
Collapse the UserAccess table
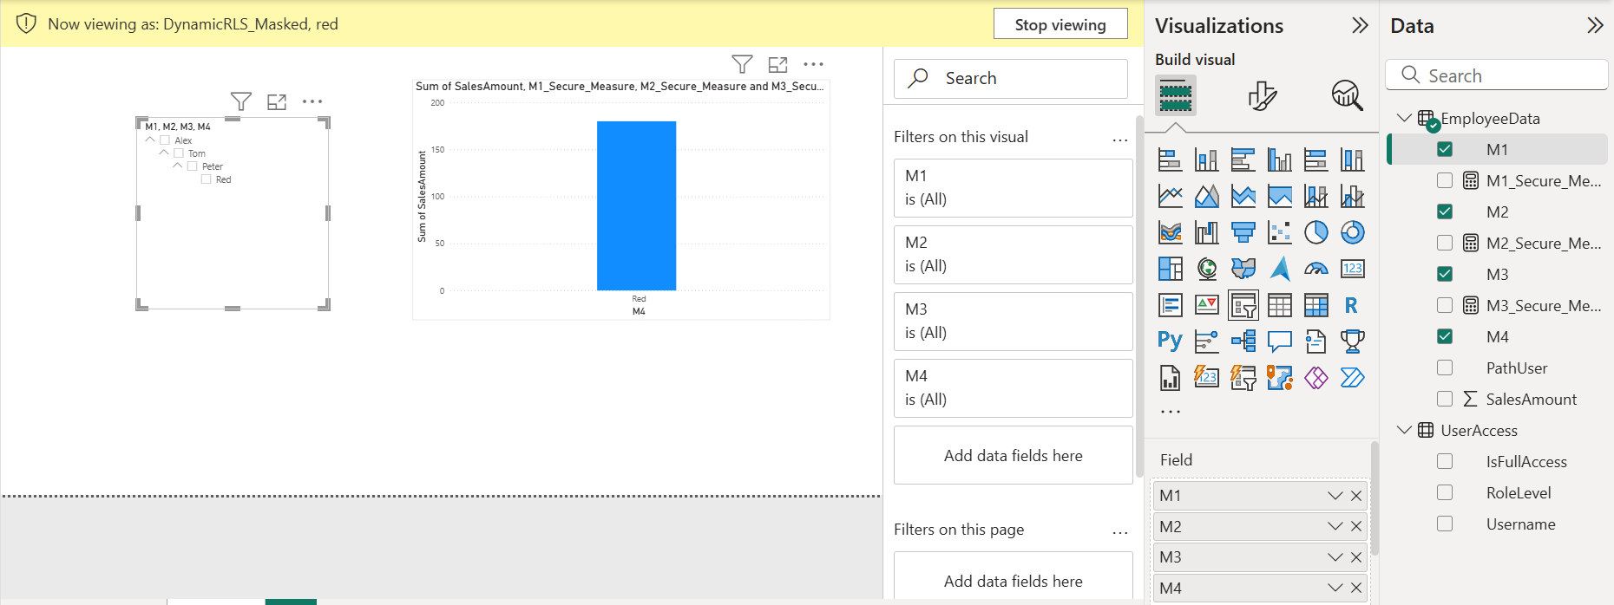pos(1404,430)
